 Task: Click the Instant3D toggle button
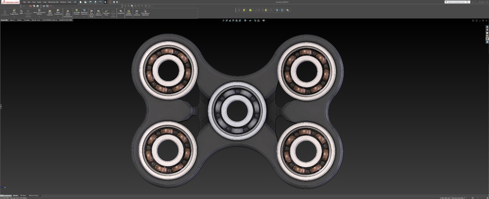tap(121, 12)
